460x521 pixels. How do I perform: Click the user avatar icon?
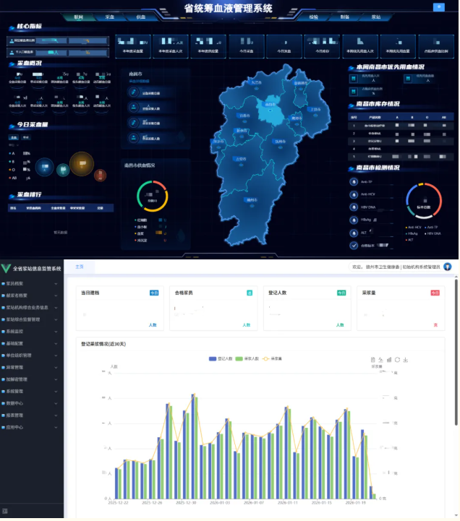pyautogui.click(x=448, y=267)
